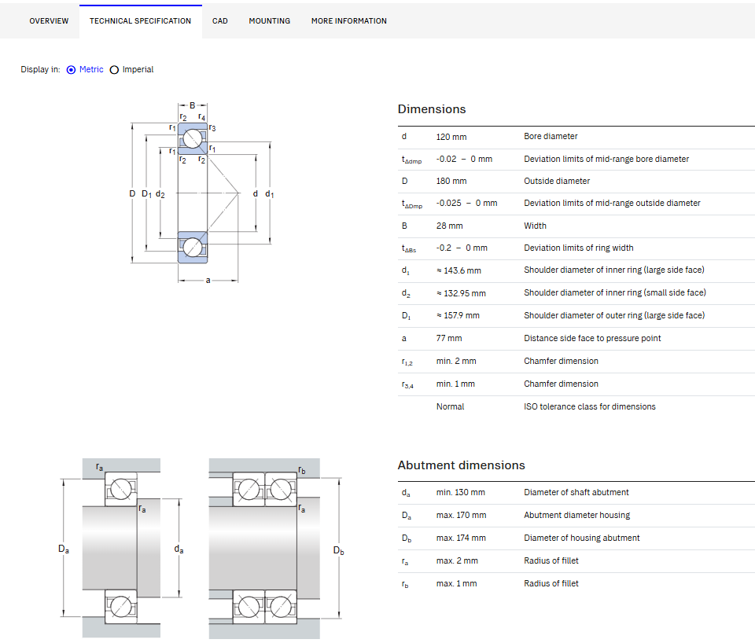This screenshot has height=643, width=755.
Task: Click Deviation limits of mid-range outside diameter
Action: pos(612,204)
